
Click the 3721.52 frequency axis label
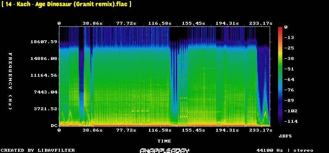pos(45,109)
